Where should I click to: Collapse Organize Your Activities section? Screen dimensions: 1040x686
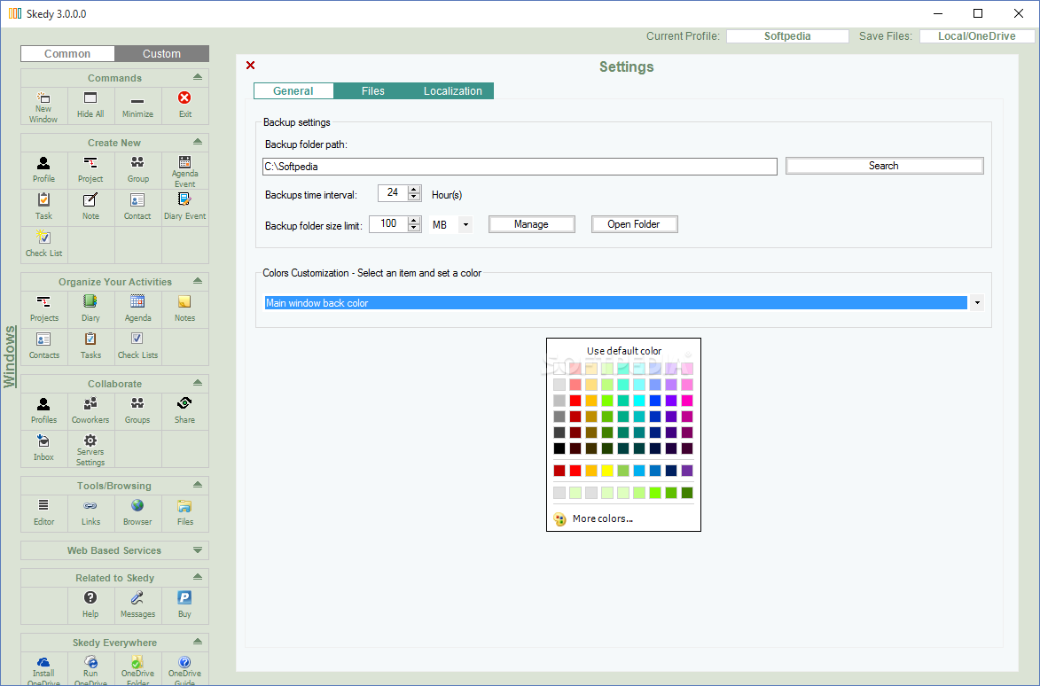198,281
